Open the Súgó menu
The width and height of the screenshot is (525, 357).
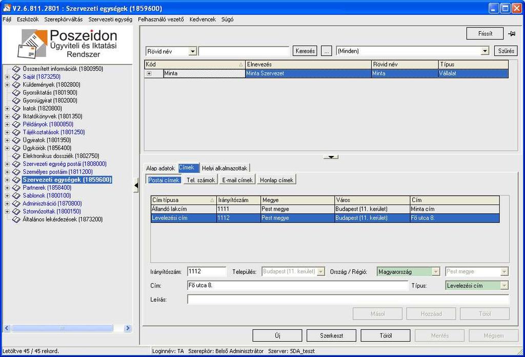point(227,19)
